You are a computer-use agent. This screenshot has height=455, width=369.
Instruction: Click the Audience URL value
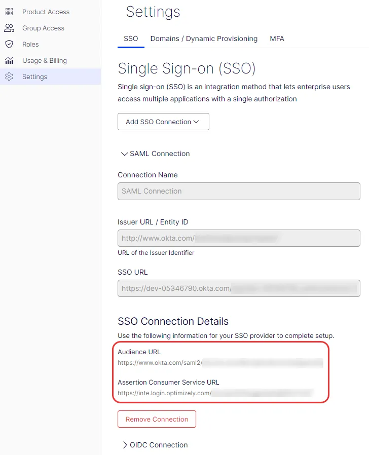220,363
